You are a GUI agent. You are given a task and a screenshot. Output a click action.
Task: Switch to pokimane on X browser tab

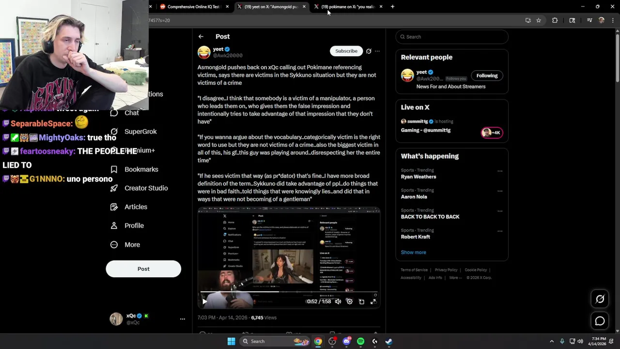348,7
